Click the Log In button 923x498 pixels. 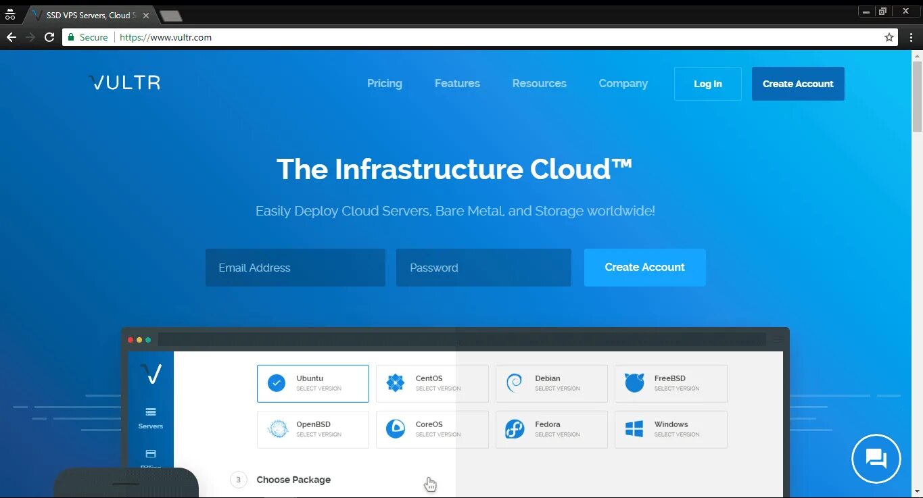(708, 84)
